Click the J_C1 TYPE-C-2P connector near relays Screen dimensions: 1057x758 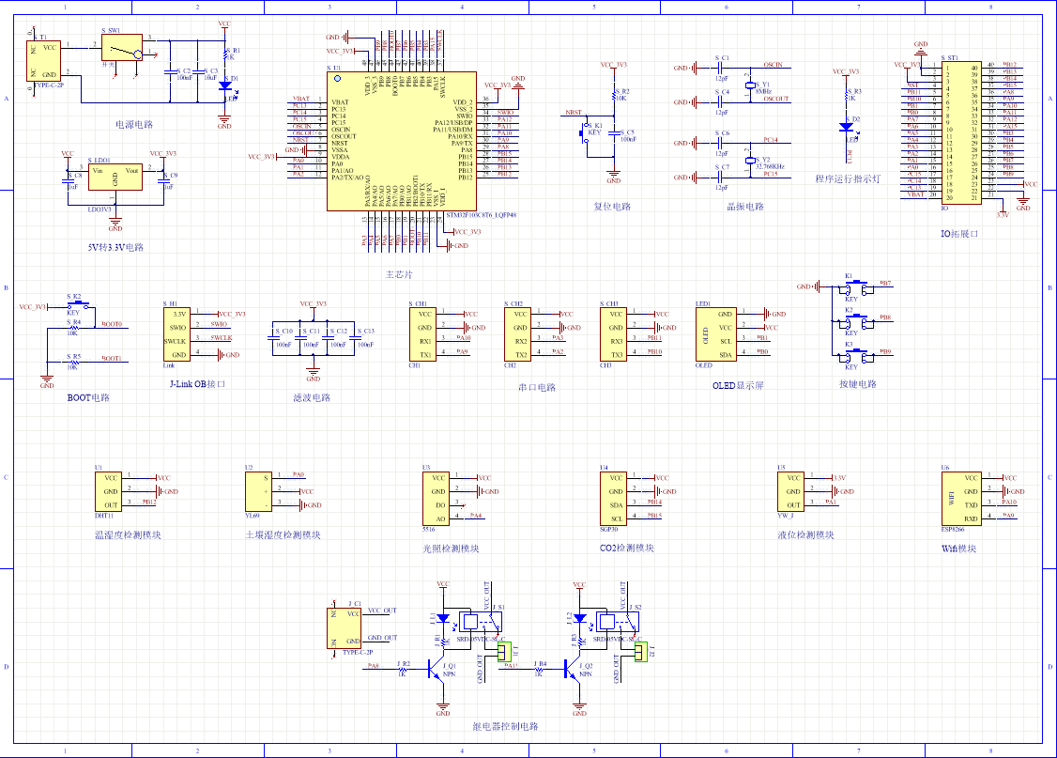[344, 627]
